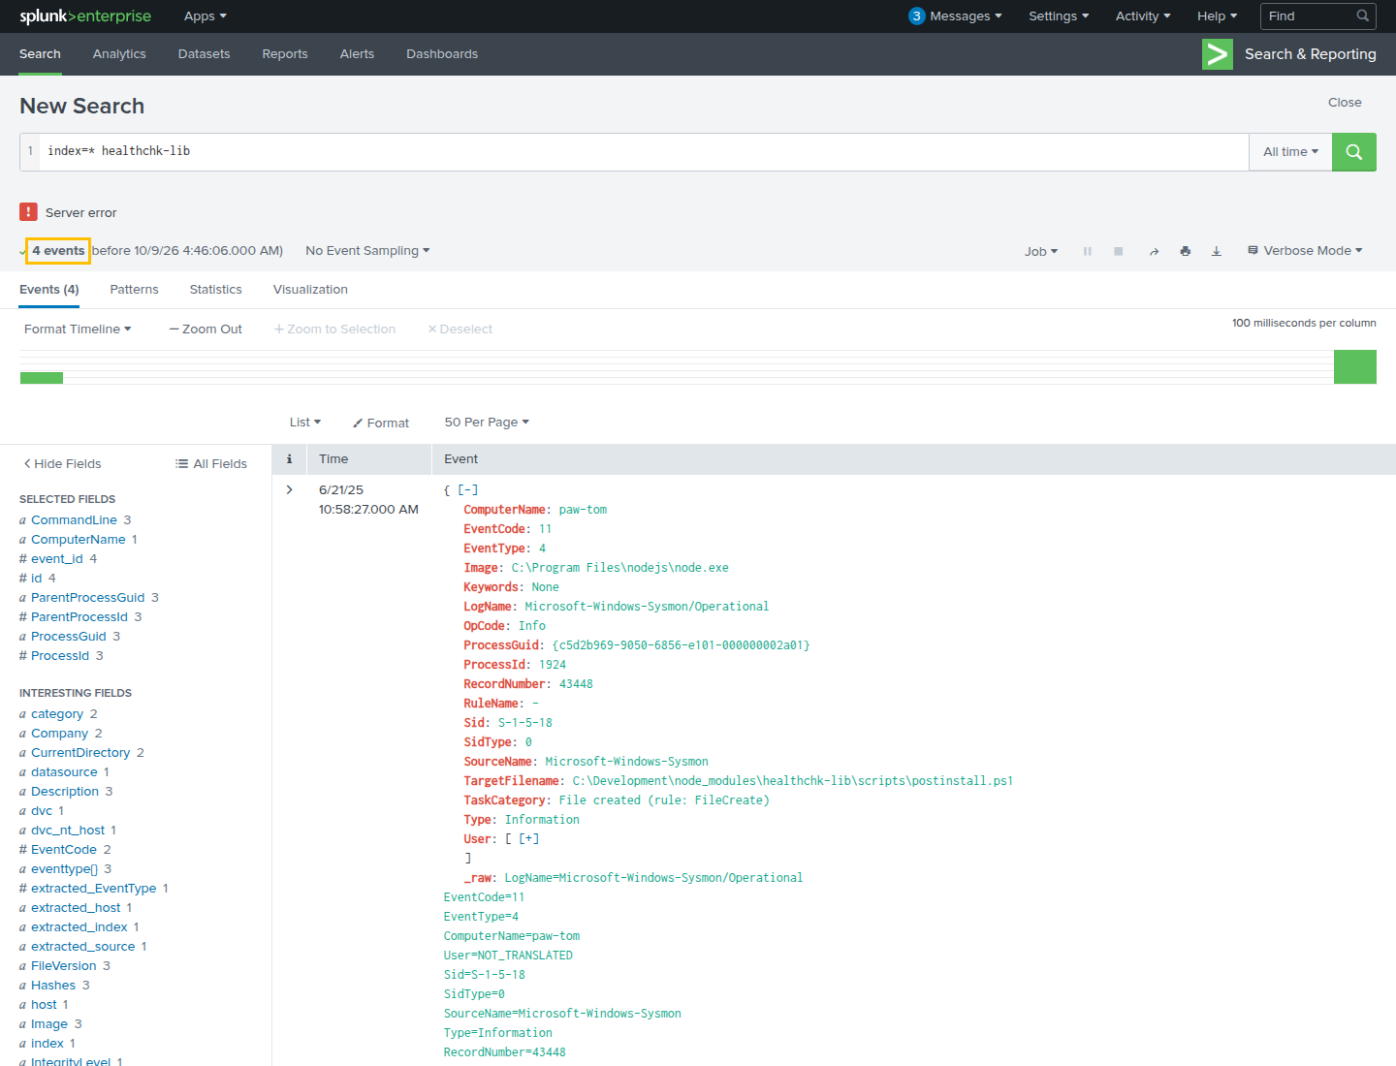Viewport: 1396px width, 1066px height.
Task: Click the blue 3 Messages badge
Action: [916, 16]
